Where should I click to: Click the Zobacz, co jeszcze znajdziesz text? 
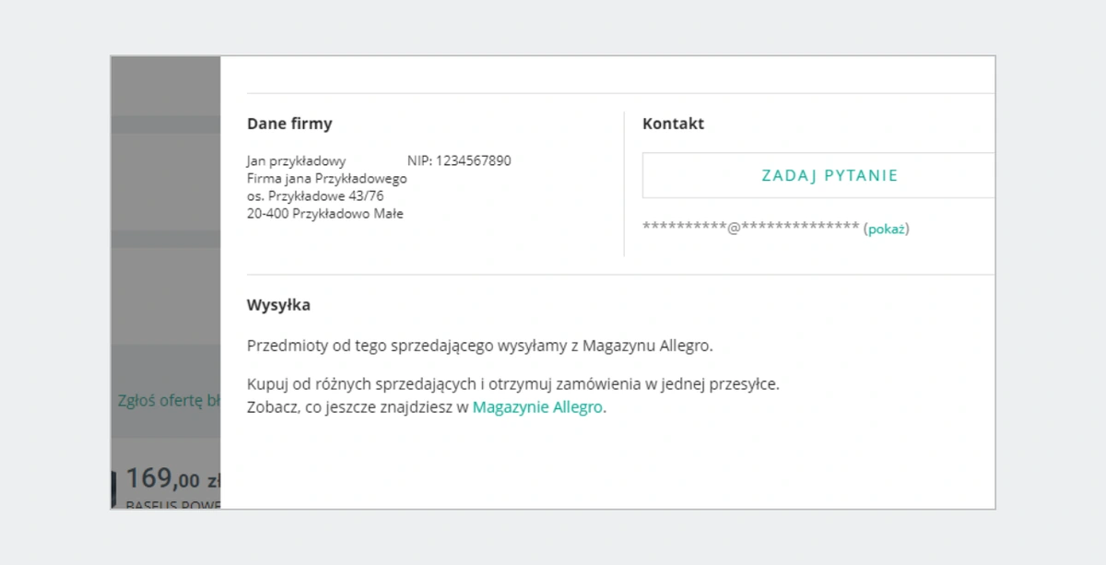[x=358, y=407]
